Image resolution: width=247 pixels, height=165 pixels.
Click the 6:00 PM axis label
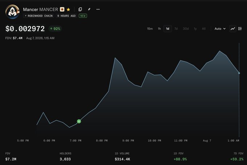[49, 141]
